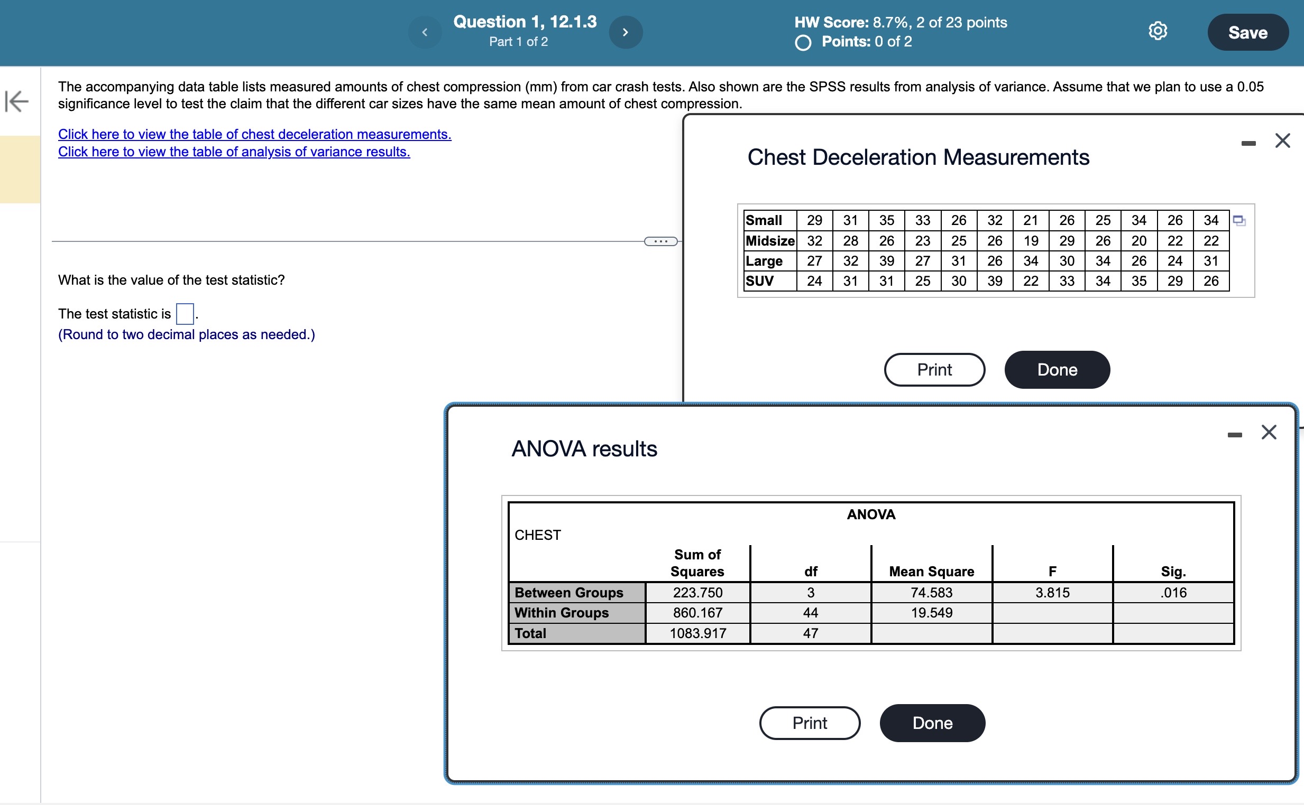Viewport: 1304px width, 805px height.
Task: Click the HW Score points circle indicator
Action: 804,42
